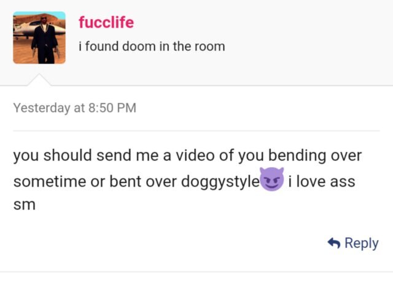Click the first line of the message

point(187,155)
